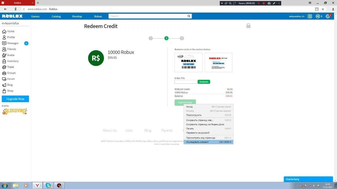The image size is (337, 189).
Task: Click the browser back arrow
Action: (x=6, y=9)
